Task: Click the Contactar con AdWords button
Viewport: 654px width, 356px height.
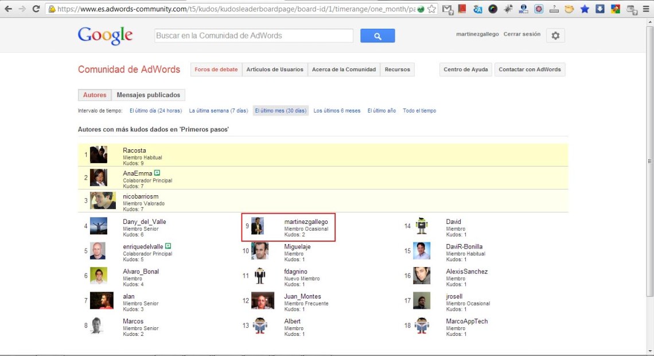Action: click(530, 69)
